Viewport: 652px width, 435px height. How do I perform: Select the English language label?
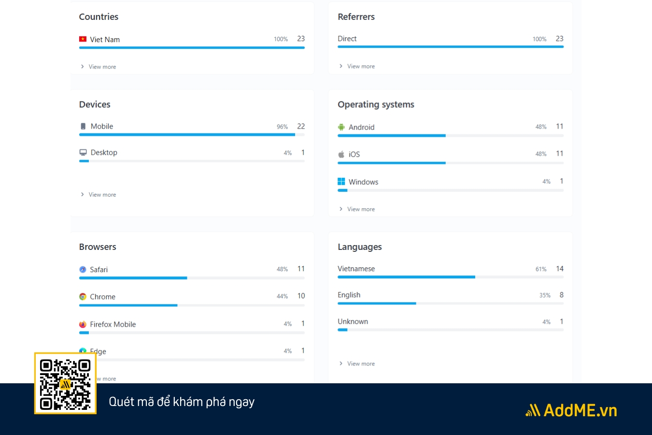coord(349,295)
